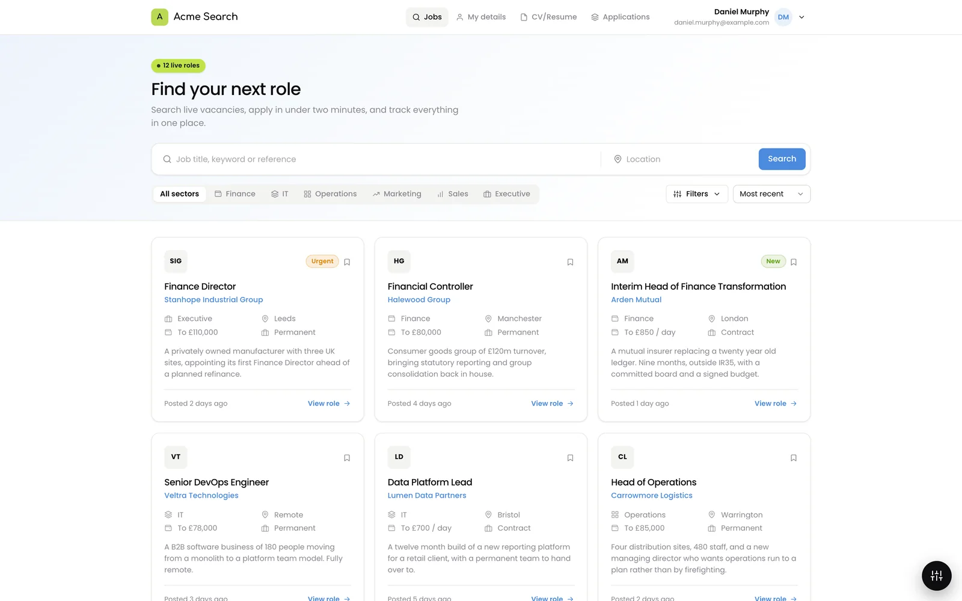
Task: Bookmark the Financial Controller role
Action: (x=570, y=262)
